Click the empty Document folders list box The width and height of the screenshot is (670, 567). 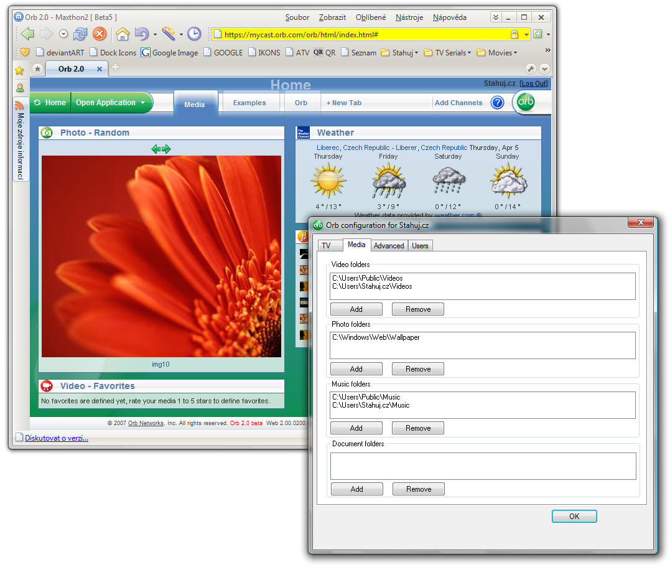(483, 466)
